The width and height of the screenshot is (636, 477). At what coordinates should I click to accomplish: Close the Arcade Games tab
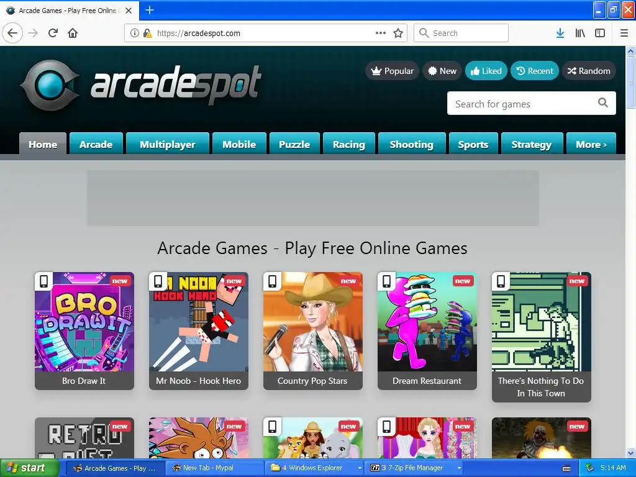[x=129, y=11]
